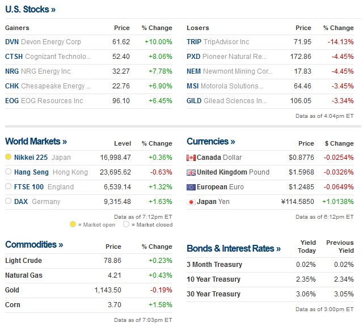Open the U.S. Stocks section link
This screenshot has width=363, height=327.
coord(30,9)
